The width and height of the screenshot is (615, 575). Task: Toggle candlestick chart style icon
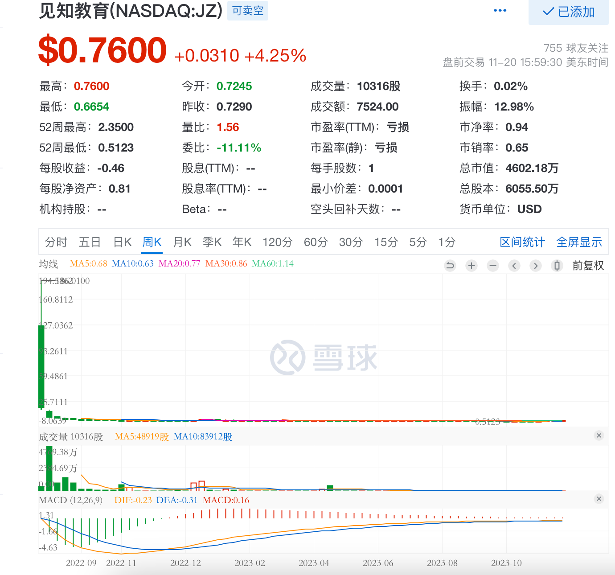557,266
